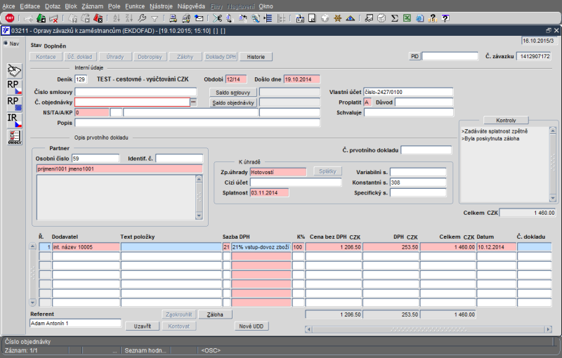
Task: Click the envelope send mail icon
Action: 199,18
